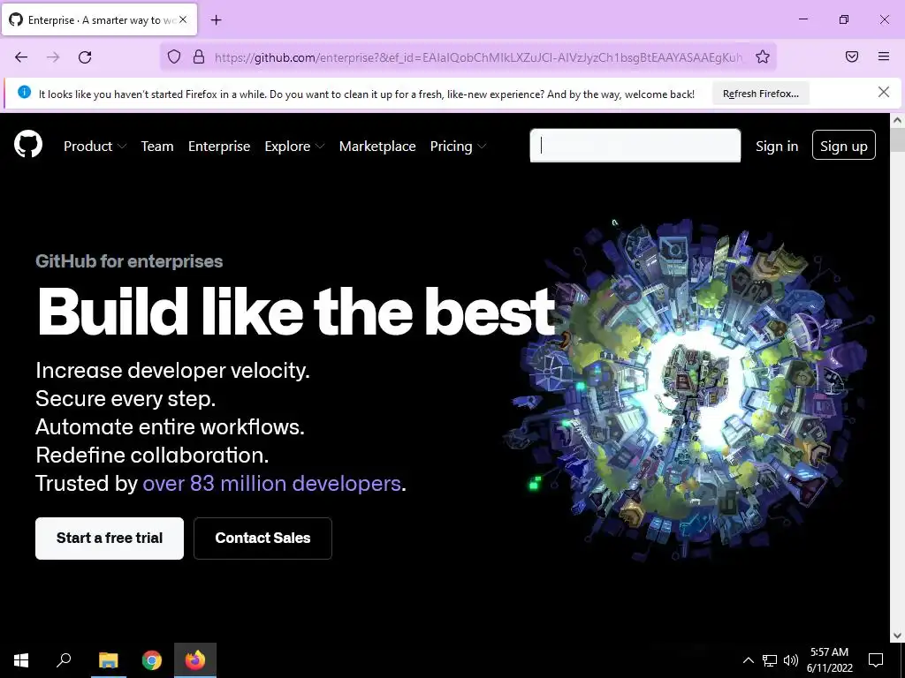Click Start a free trial
The width and height of the screenshot is (905, 678).
point(110,538)
